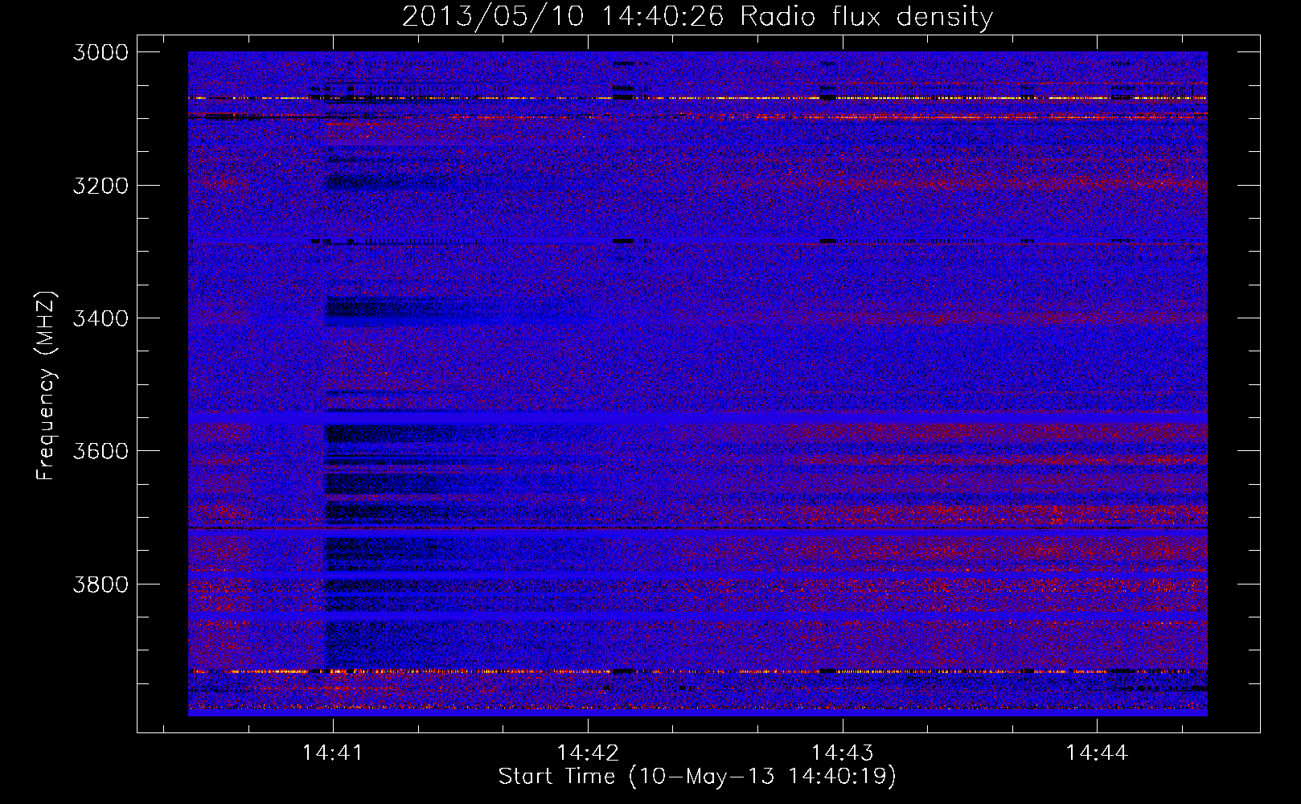Click the 3200 frequency axis label
This screenshot has width=1301, height=804.
[101, 186]
